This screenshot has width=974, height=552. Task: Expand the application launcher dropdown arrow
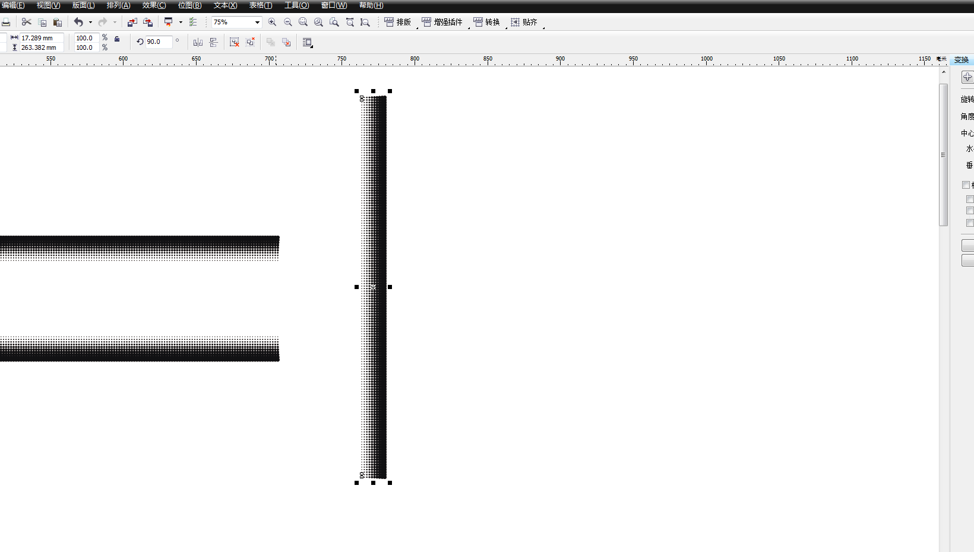181,22
